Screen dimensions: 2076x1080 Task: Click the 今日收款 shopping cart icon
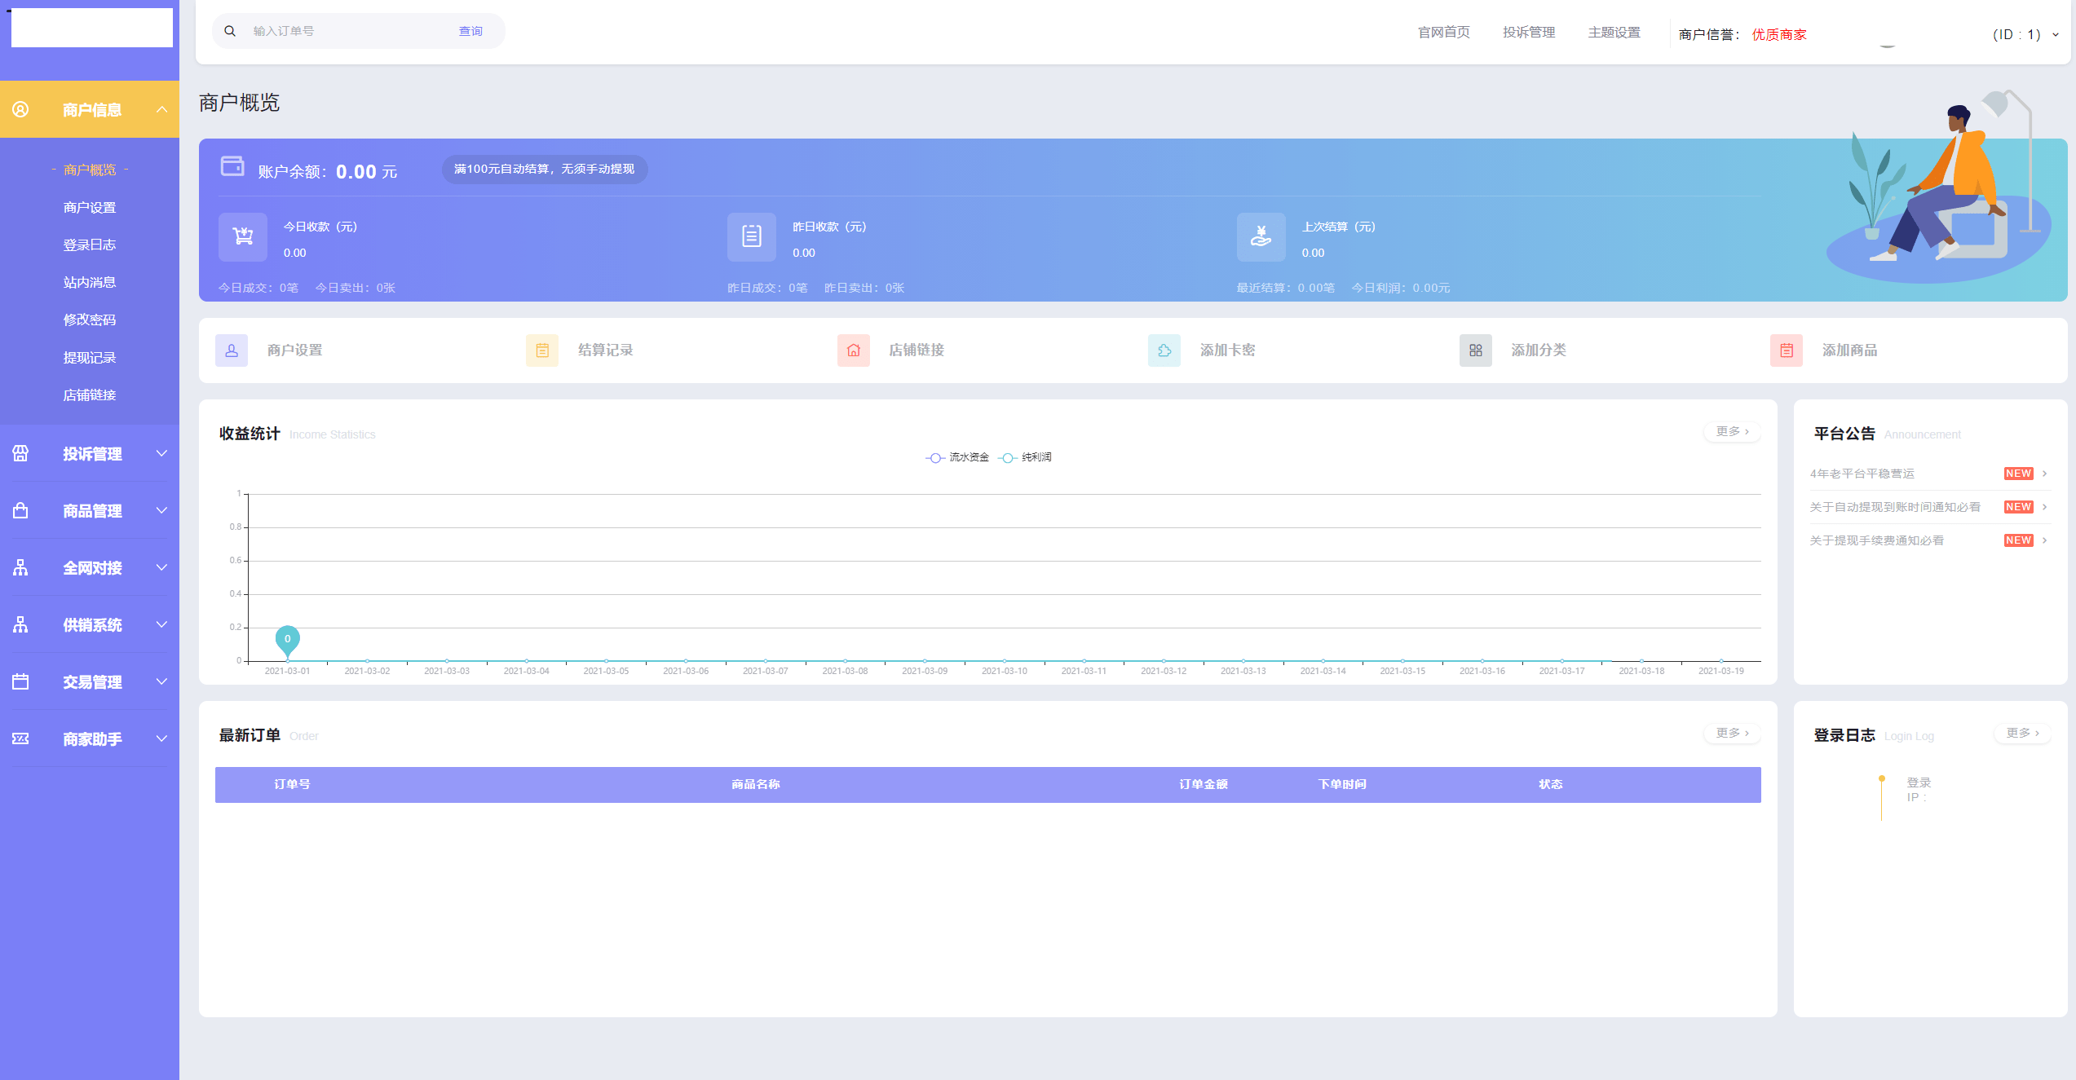(243, 237)
